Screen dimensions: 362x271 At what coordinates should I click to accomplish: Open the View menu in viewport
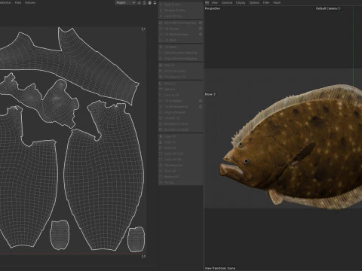click(214, 2)
